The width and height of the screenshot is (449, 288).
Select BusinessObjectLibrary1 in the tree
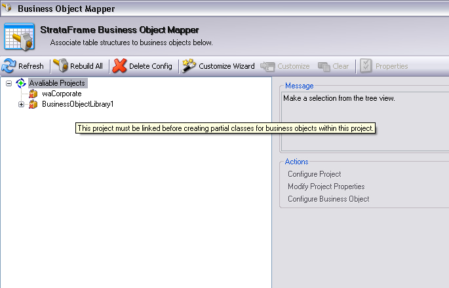tap(77, 105)
